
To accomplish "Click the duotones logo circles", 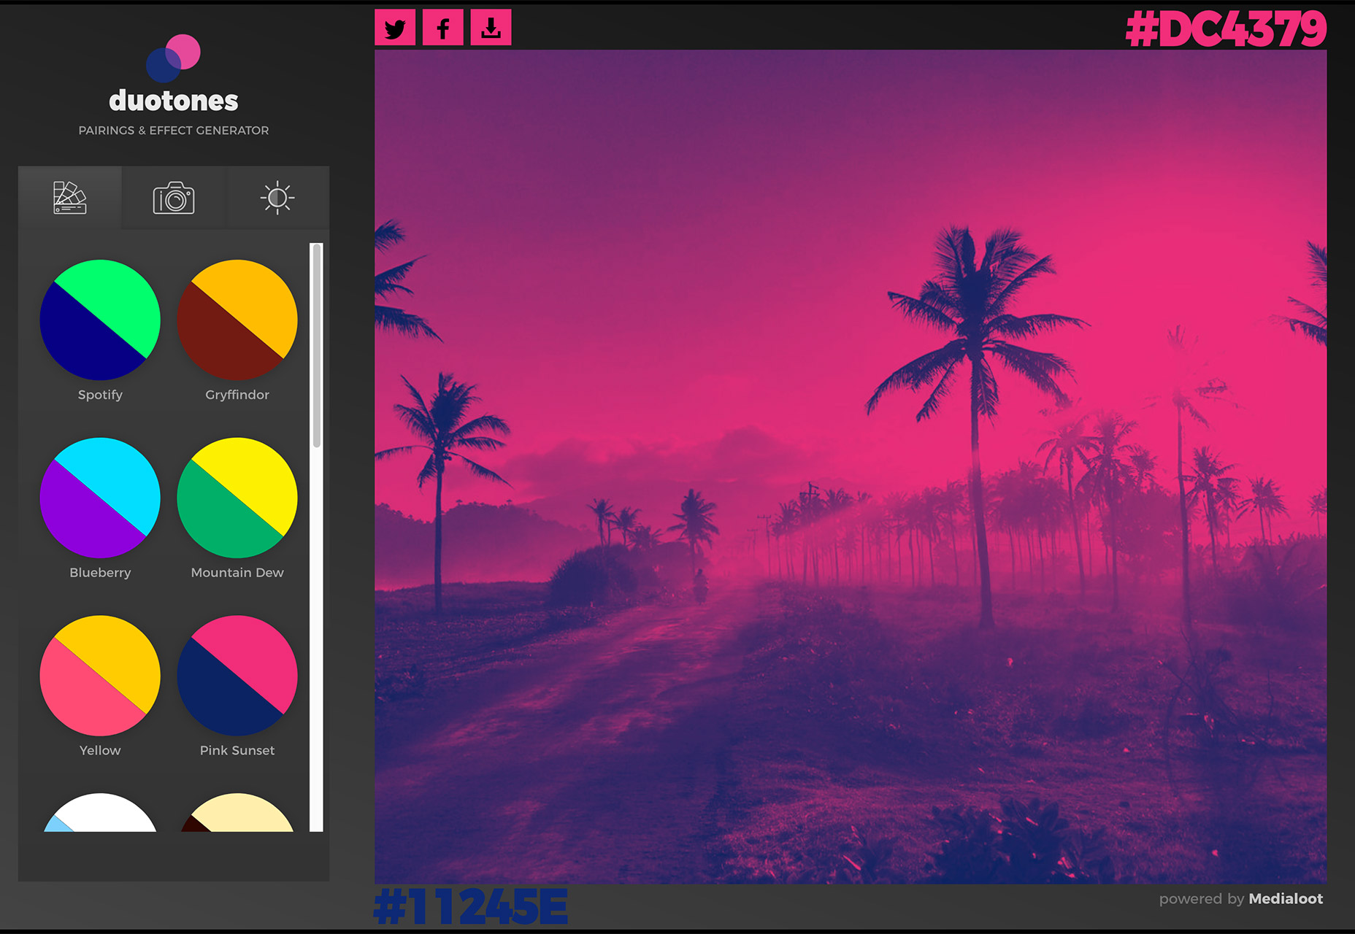I will click(173, 58).
